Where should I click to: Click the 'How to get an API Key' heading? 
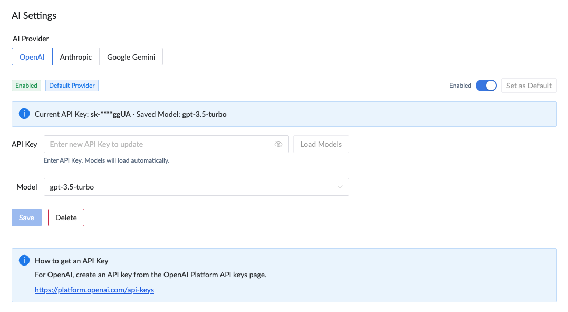point(72,261)
